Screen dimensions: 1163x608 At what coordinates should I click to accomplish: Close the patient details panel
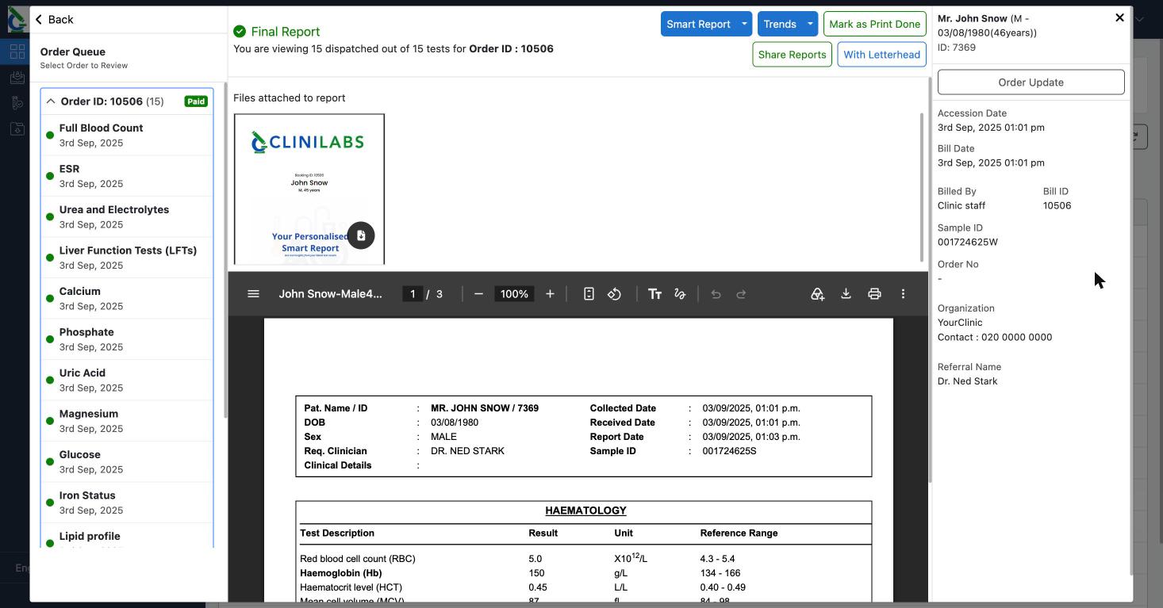[x=1119, y=17]
